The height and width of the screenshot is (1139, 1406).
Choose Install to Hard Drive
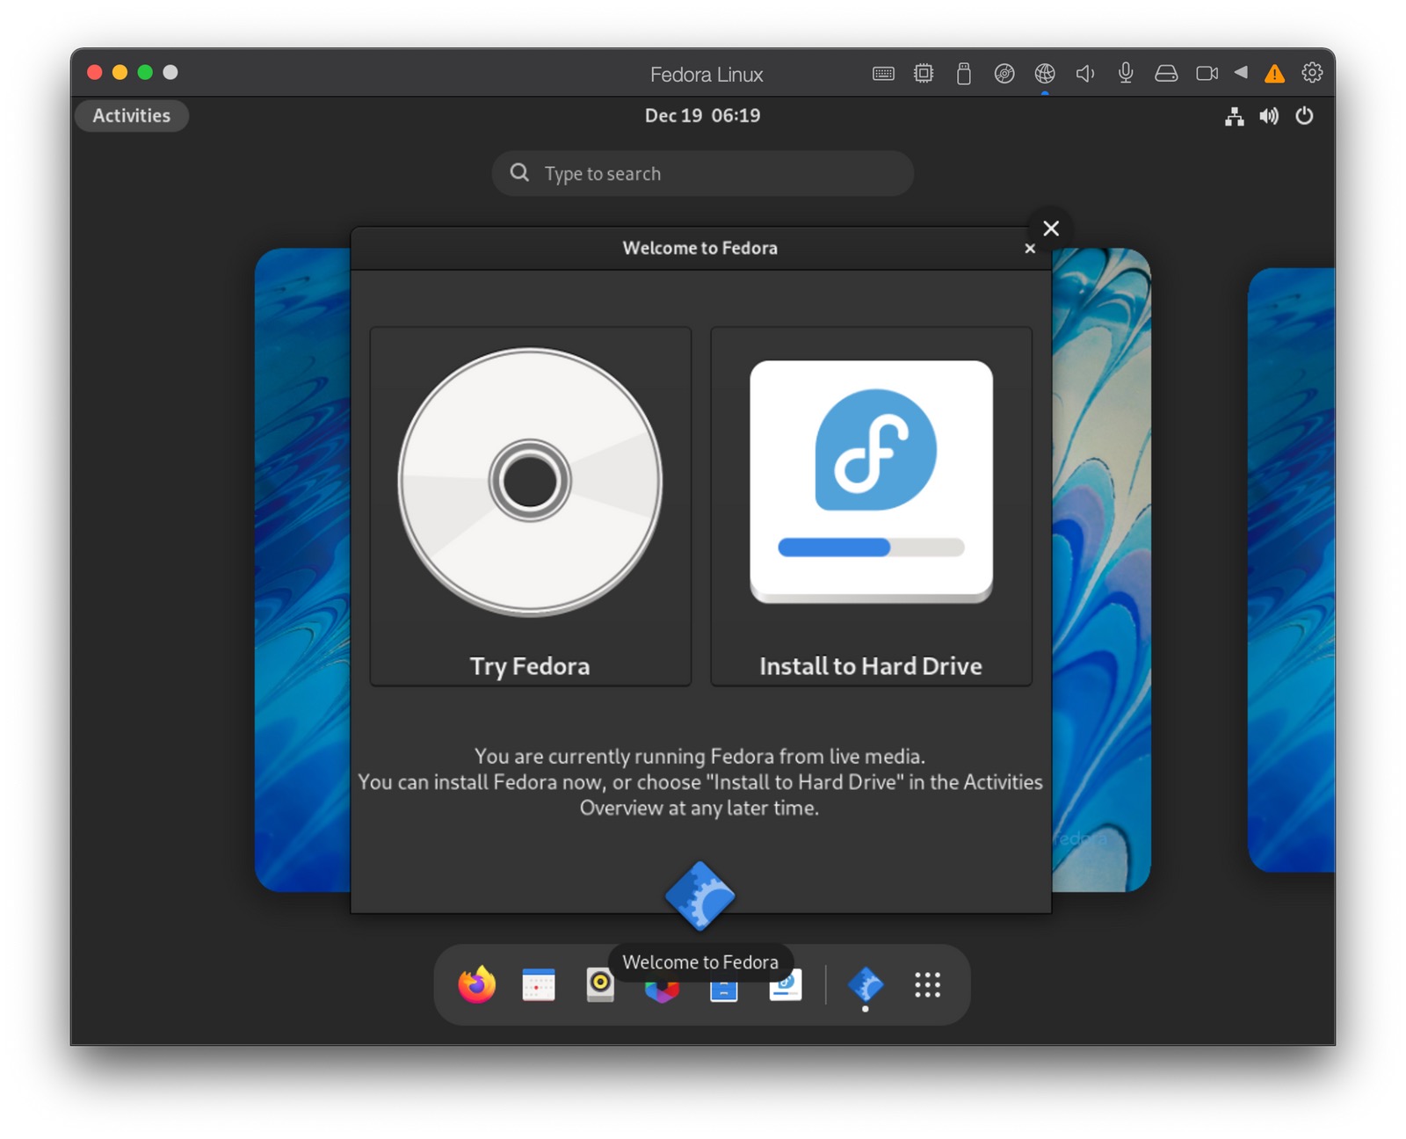(x=871, y=506)
